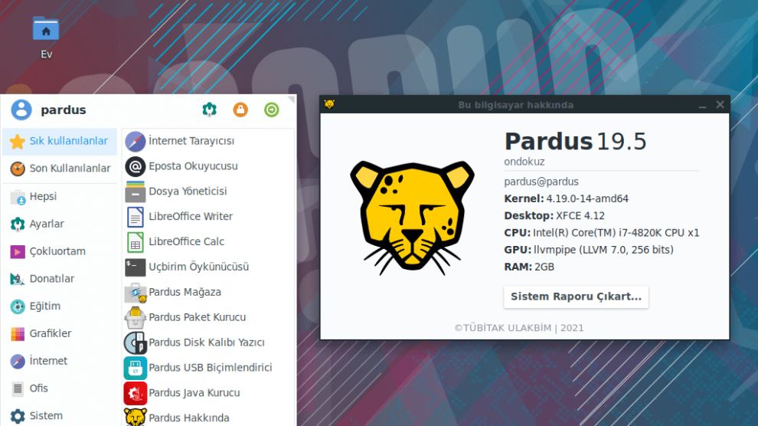The image size is (758, 426).
Task: Click pardus@pardus host text
Action: pos(541,182)
